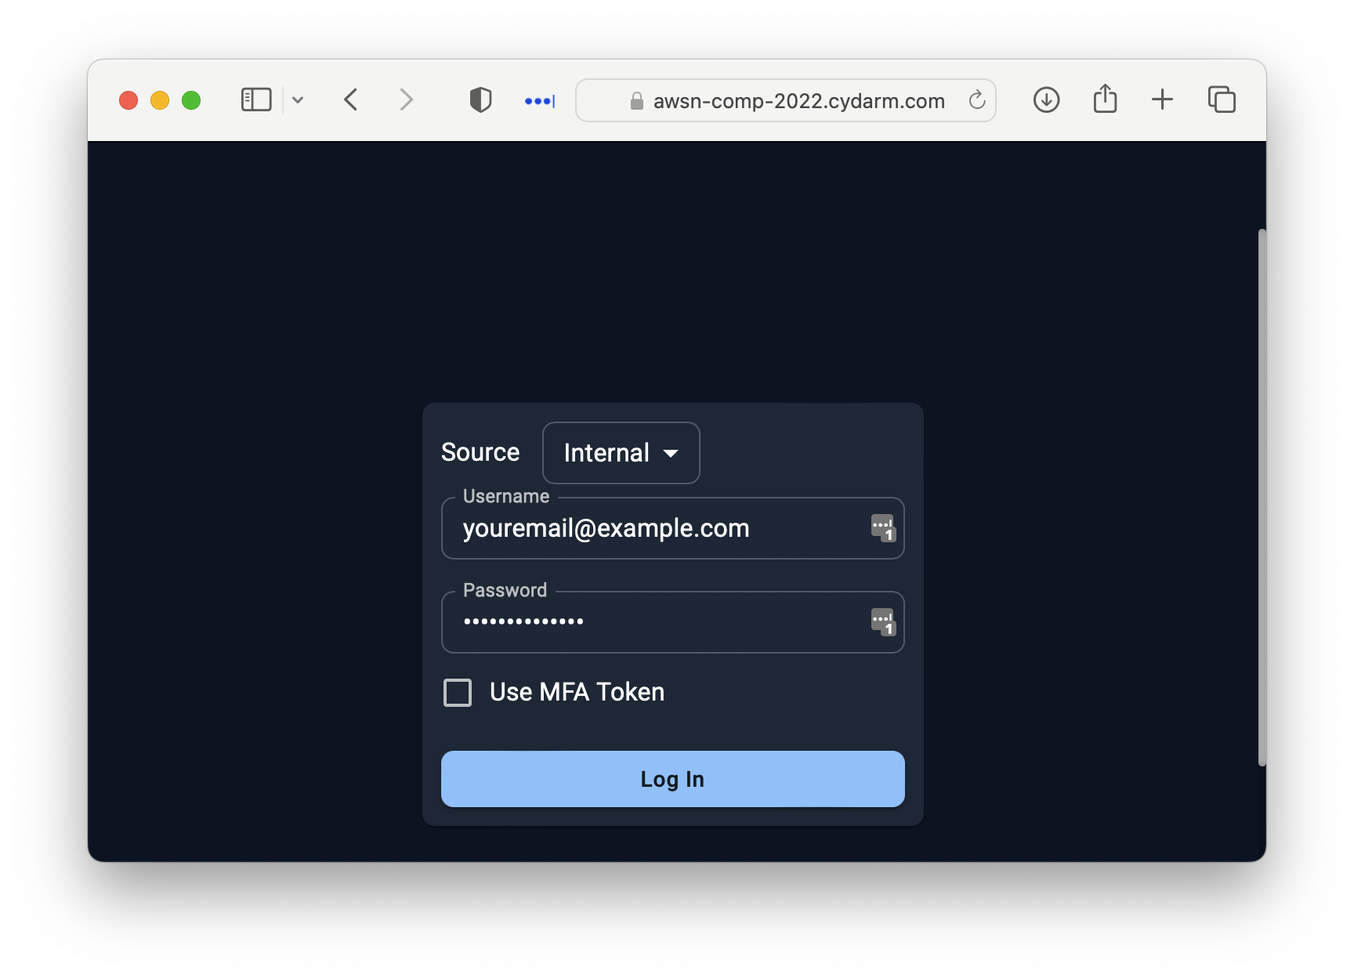Click the yellow minimize window button
The height and width of the screenshot is (978, 1354).
(160, 100)
